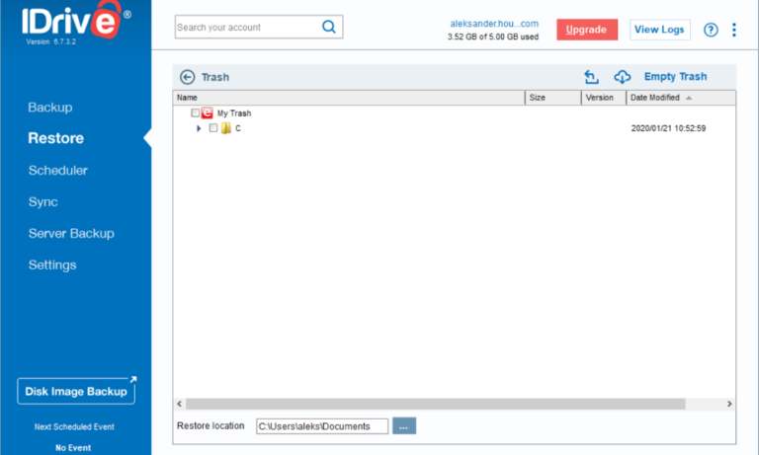Click the red IDrive icon beside My Trash
The width and height of the screenshot is (759, 455).
pyautogui.click(x=208, y=113)
